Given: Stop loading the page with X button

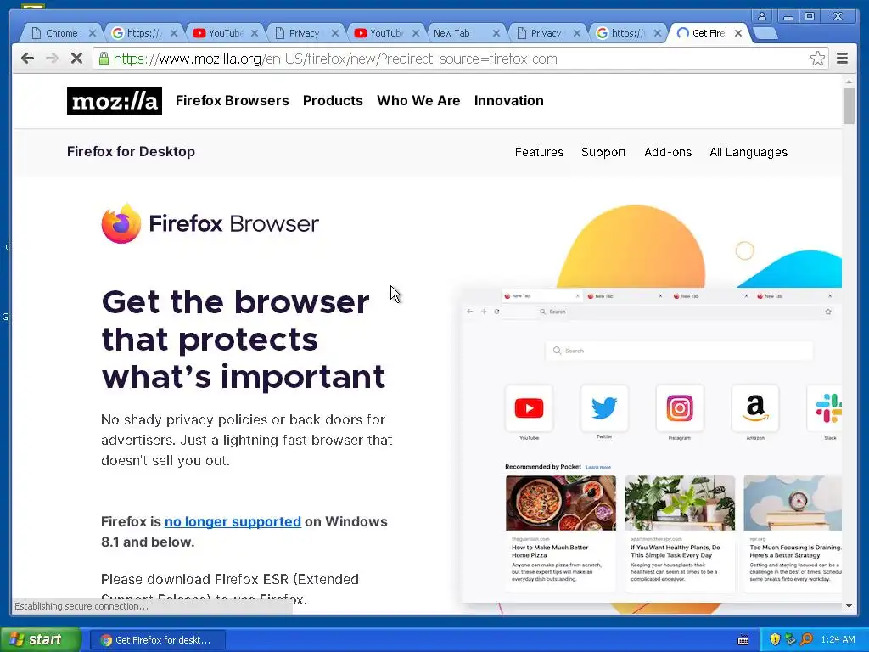Looking at the screenshot, I should [76, 59].
